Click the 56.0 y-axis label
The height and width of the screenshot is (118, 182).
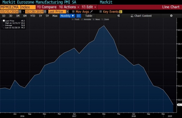click(x=180, y=58)
